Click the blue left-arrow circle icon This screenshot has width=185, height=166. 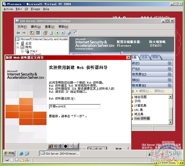pos(63,33)
